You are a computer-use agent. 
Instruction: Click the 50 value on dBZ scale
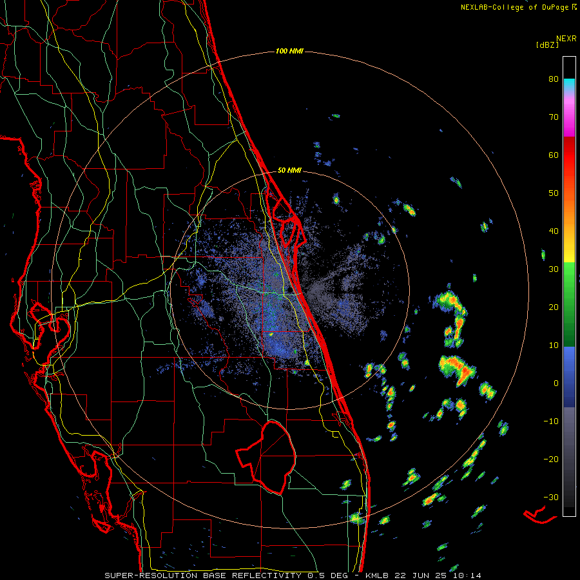click(x=554, y=193)
